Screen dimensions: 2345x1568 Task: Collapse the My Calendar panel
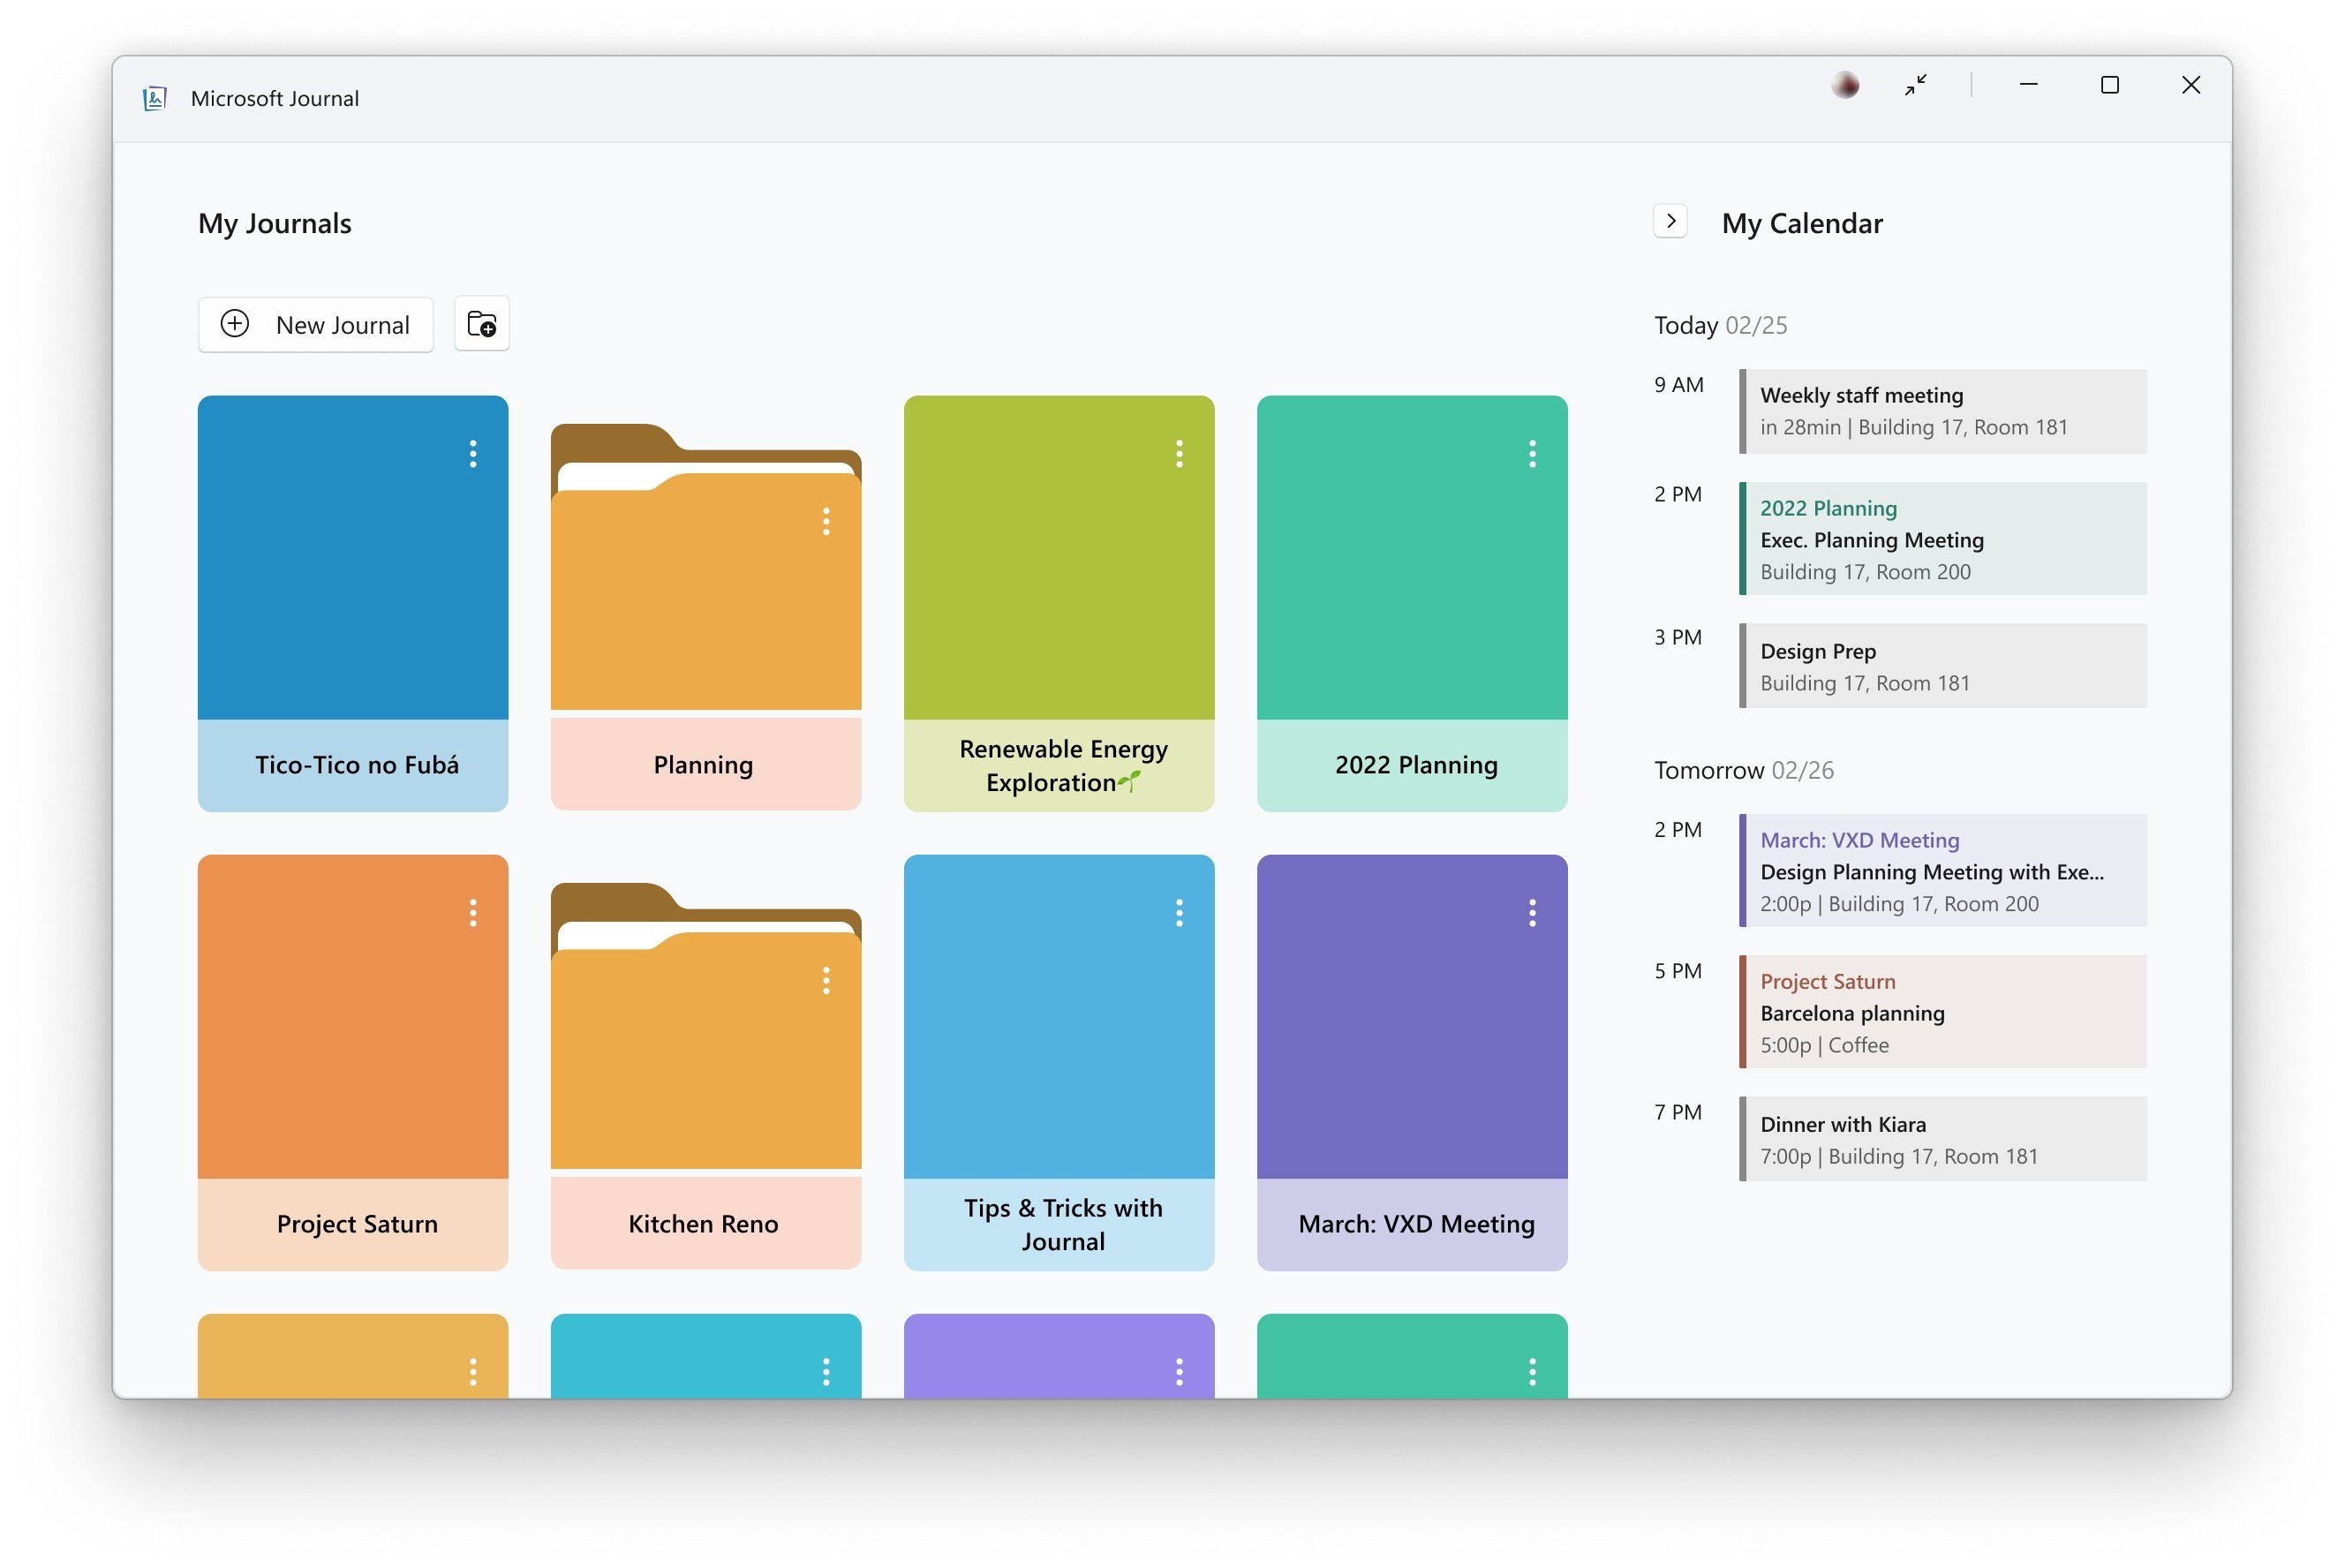pyautogui.click(x=1670, y=221)
